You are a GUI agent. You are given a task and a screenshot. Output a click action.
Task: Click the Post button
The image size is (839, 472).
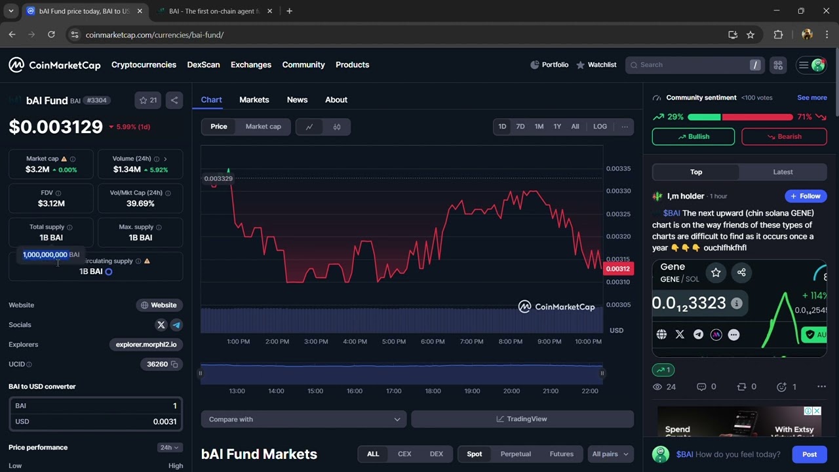[810, 454]
